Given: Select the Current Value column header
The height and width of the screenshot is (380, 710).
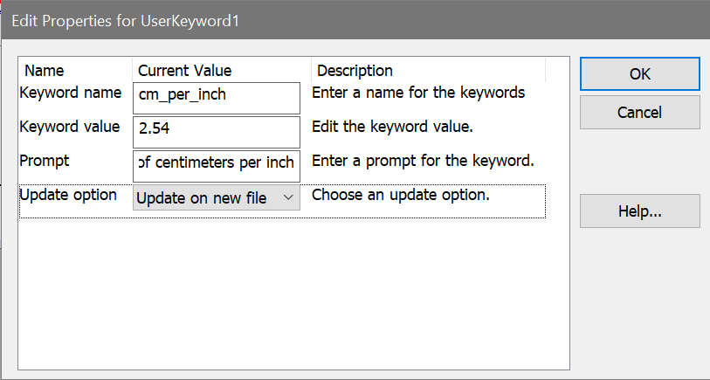Looking at the screenshot, I should 184,71.
